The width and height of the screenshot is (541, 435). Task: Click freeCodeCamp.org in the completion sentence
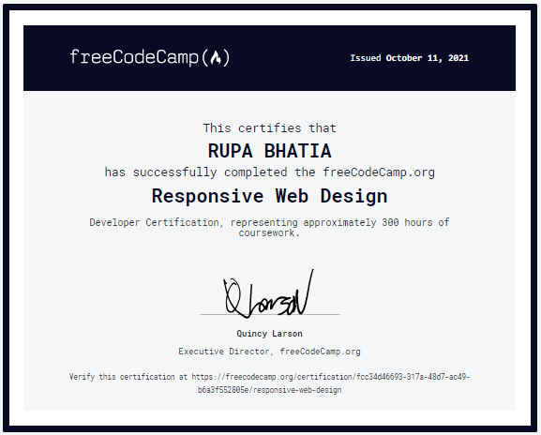pos(379,172)
